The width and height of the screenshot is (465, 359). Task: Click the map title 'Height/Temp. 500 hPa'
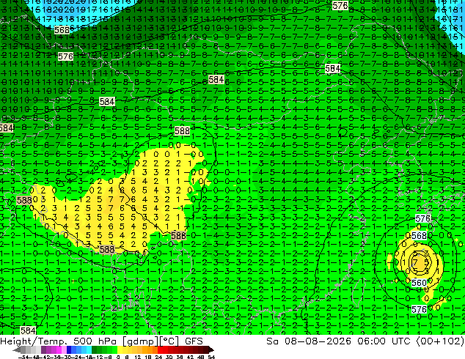(x=58, y=341)
